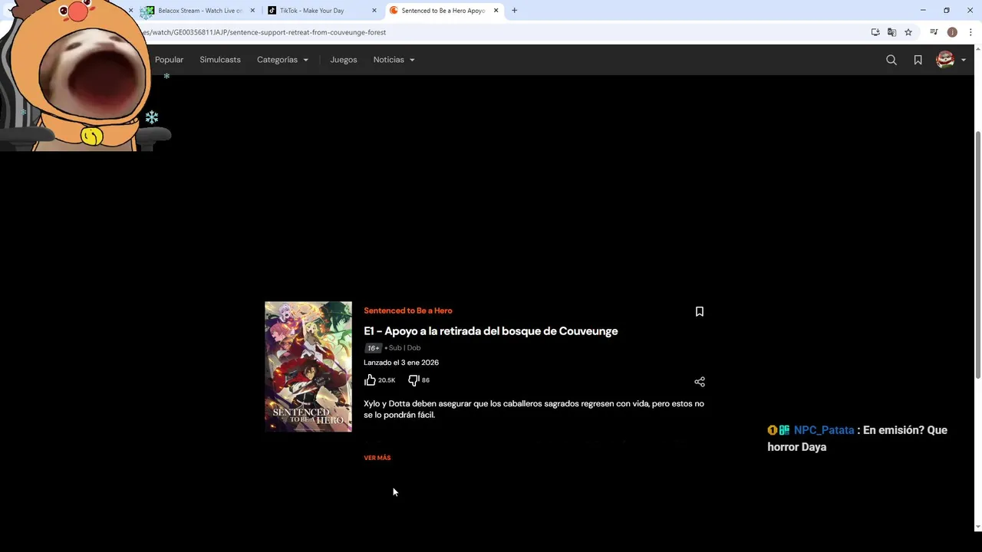Expand the Categorías dropdown menu
982x552 pixels.
pyautogui.click(x=282, y=60)
